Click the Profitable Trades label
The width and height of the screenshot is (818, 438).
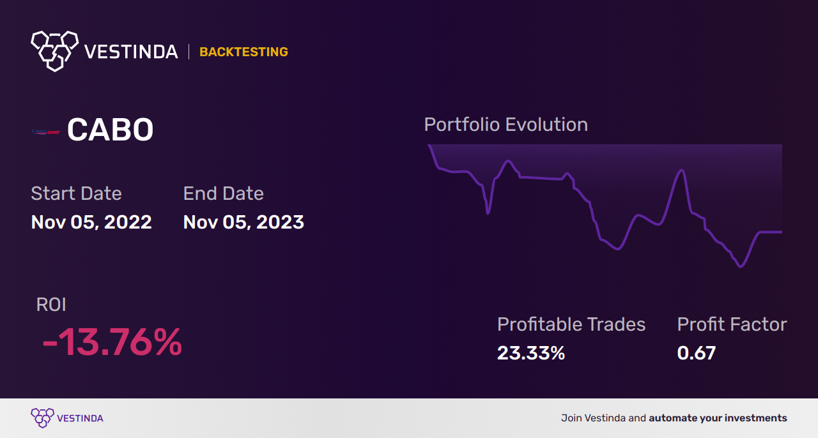click(x=571, y=324)
